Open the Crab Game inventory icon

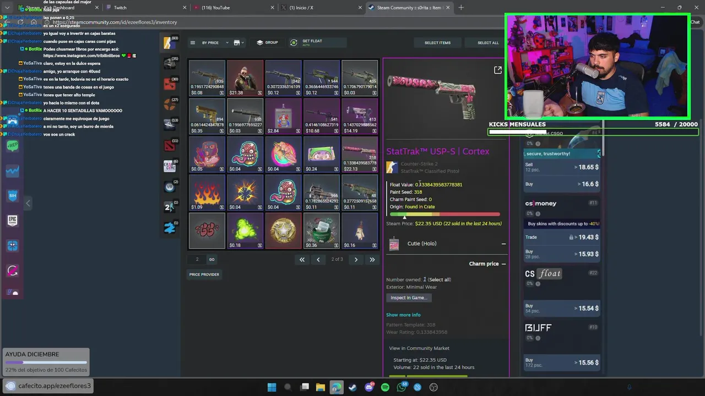tap(170, 166)
